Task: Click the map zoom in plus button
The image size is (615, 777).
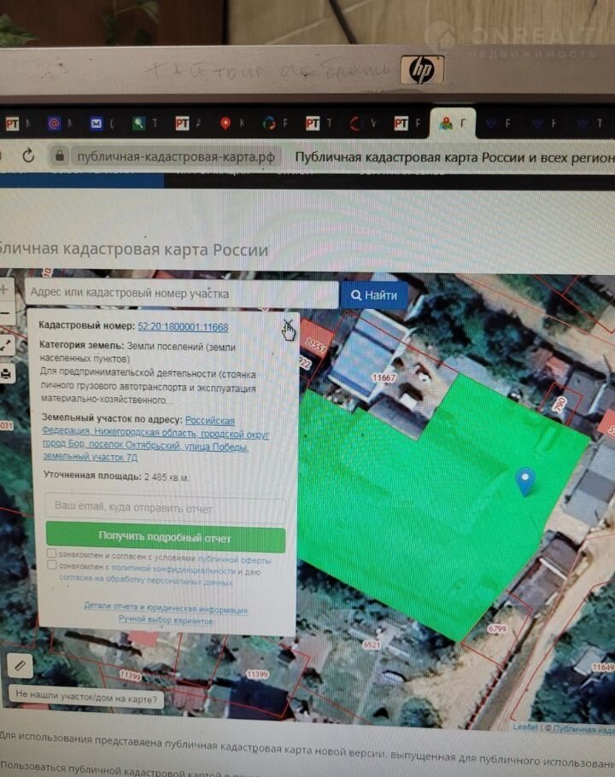Action: (4, 289)
